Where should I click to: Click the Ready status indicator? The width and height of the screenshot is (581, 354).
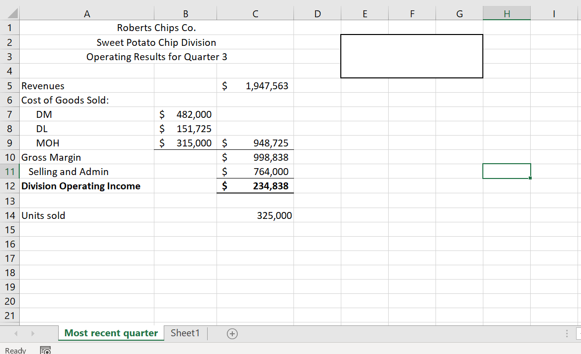(x=16, y=350)
